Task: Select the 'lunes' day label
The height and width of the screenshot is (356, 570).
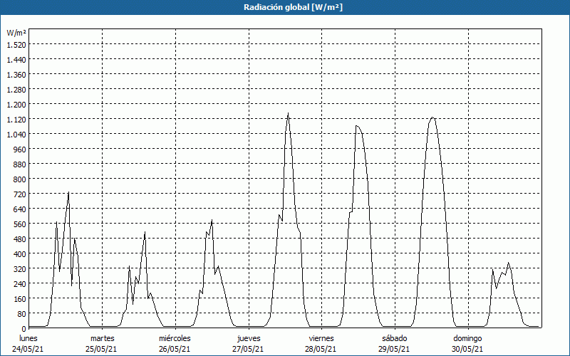Action: tap(28, 338)
